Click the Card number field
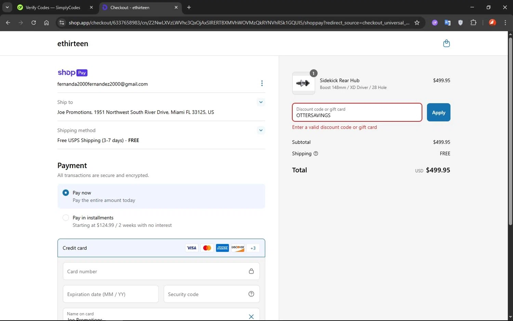The height and width of the screenshot is (321, 513). (x=161, y=271)
